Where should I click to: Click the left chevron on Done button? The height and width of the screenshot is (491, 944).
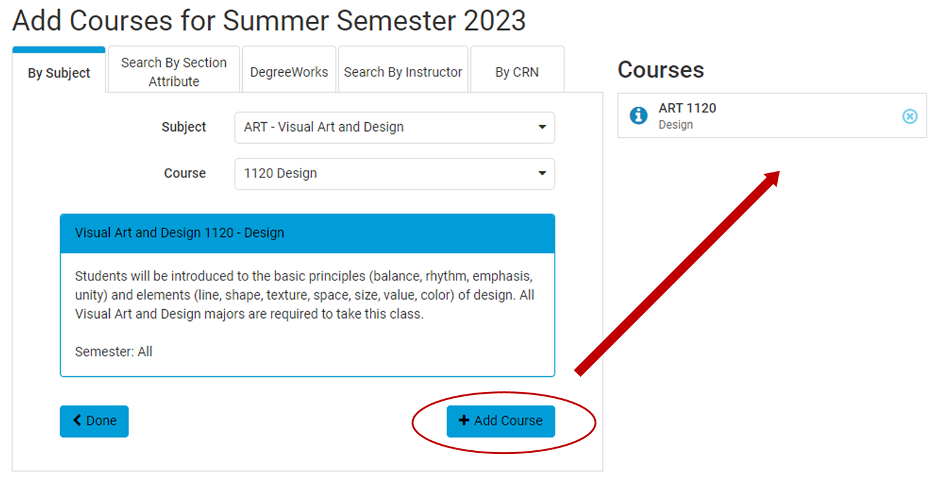point(77,420)
